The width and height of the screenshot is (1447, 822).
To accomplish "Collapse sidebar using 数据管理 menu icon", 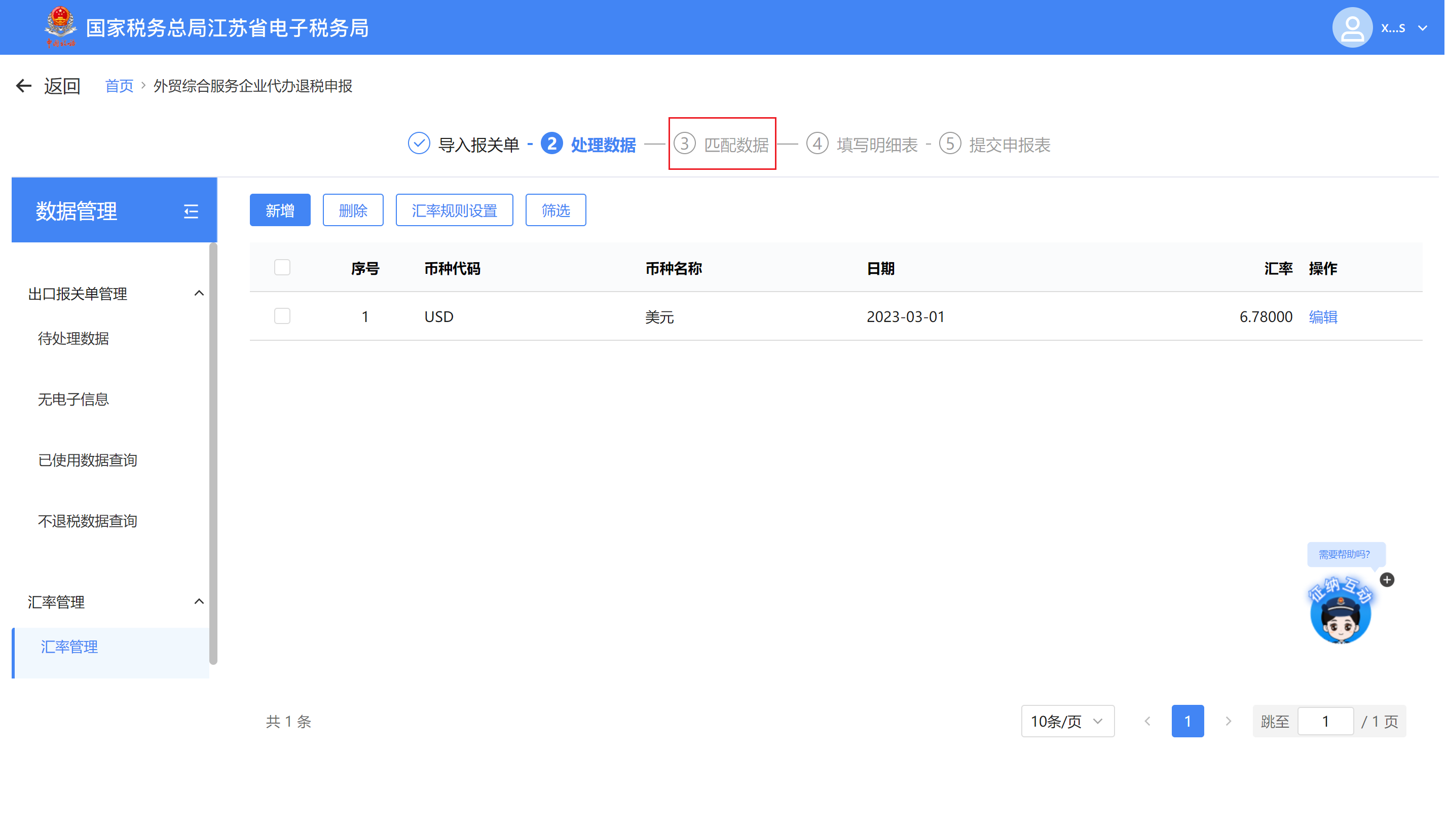I will tap(191, 211).
